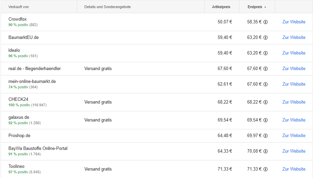The image size is (313, 178).
Task: Open info icon for Toolineo's 71,33 € price
Action: 266,169
